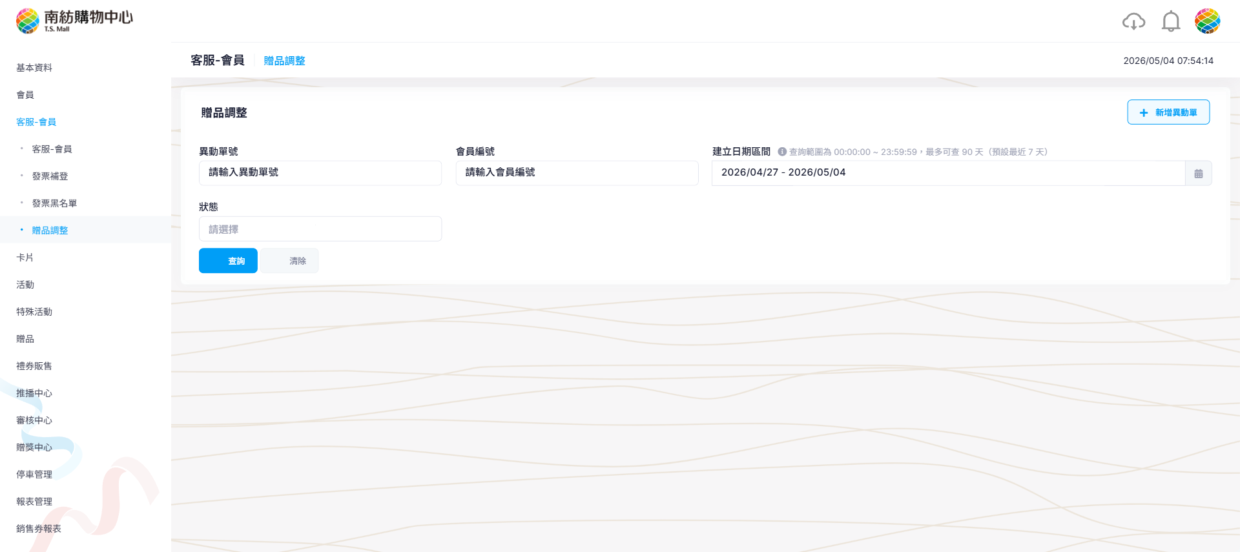Focus the 異動單號 input field

pyautogui.click(x=320, y=172)
